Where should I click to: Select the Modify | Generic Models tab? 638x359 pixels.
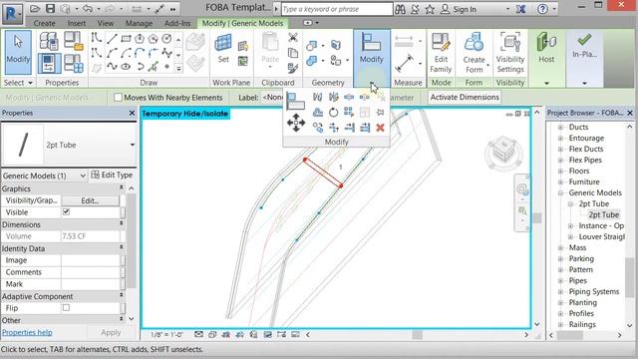(242, 23)
